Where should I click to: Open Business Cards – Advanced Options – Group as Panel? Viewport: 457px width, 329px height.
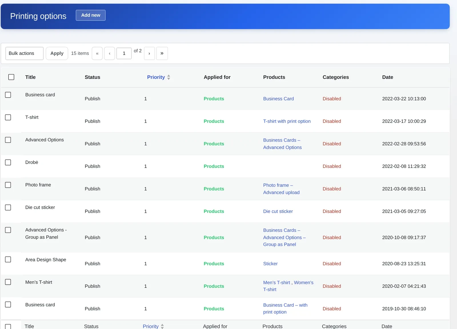click(284, 237)
